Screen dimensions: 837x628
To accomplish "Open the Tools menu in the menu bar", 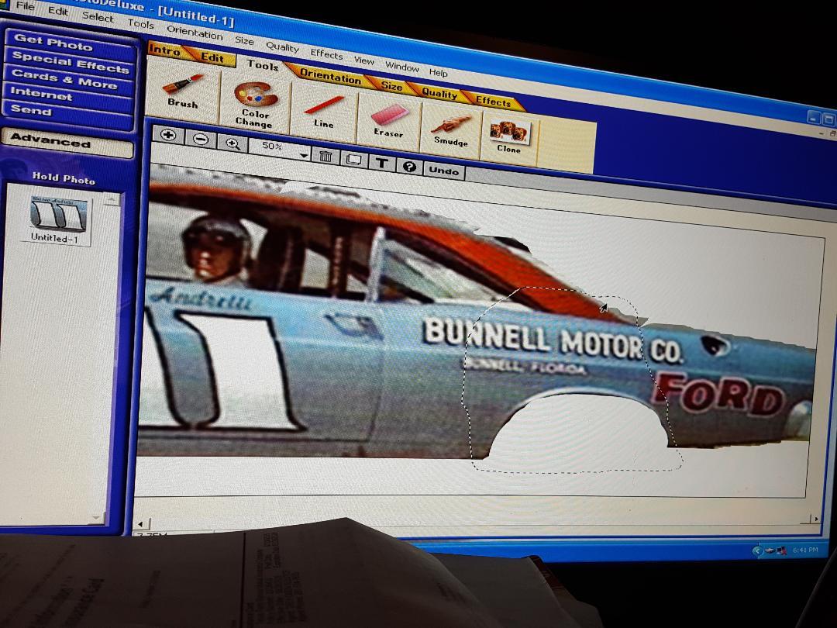I will pos(140,23).
